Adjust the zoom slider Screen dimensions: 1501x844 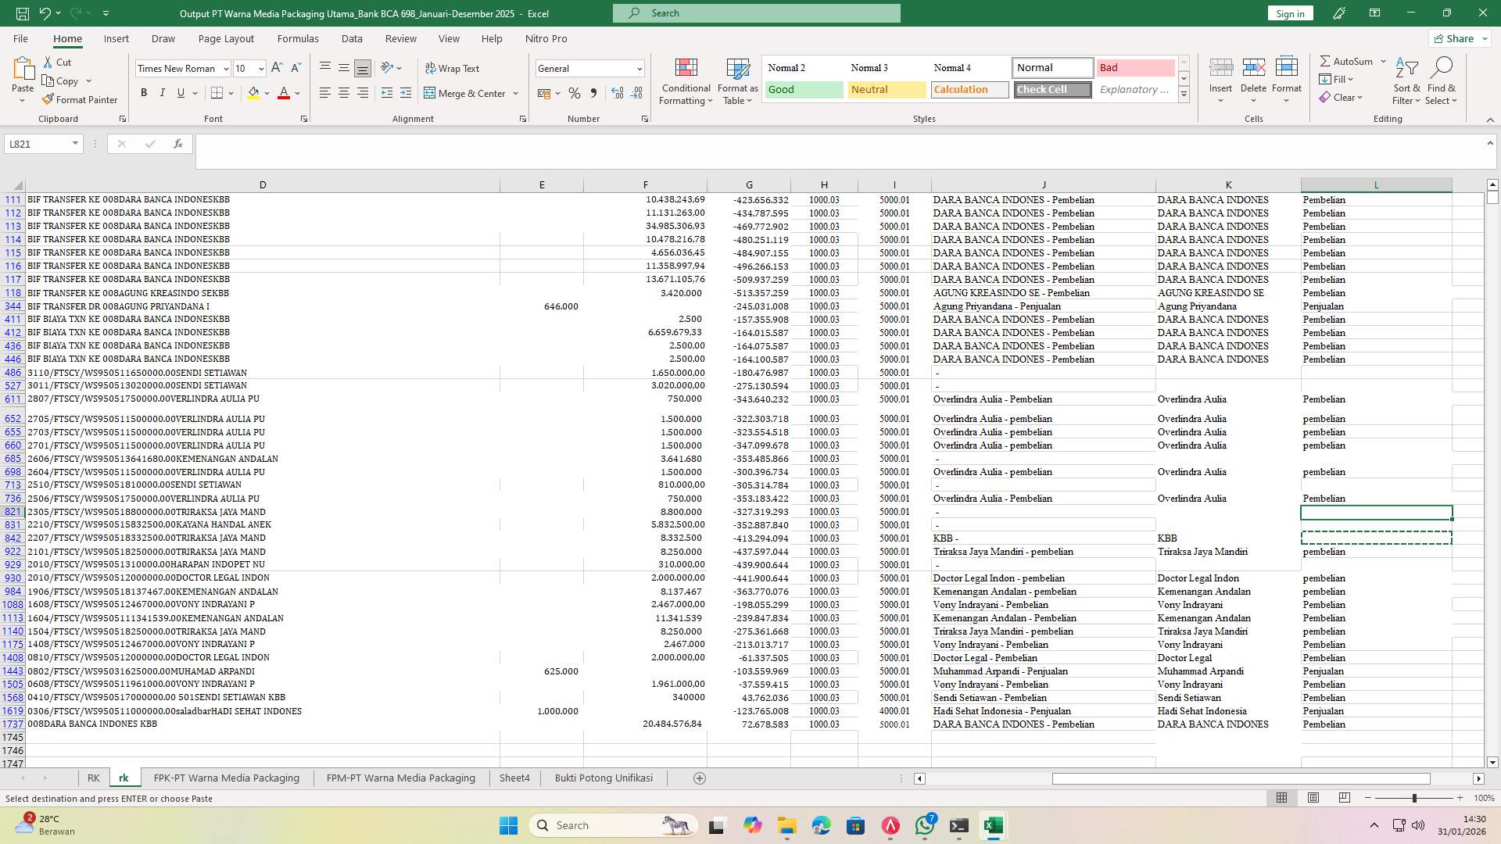pyautogui.click(x=1413, y=798)
